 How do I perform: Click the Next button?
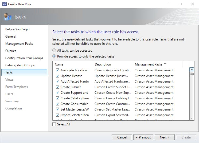pos(165,137)
